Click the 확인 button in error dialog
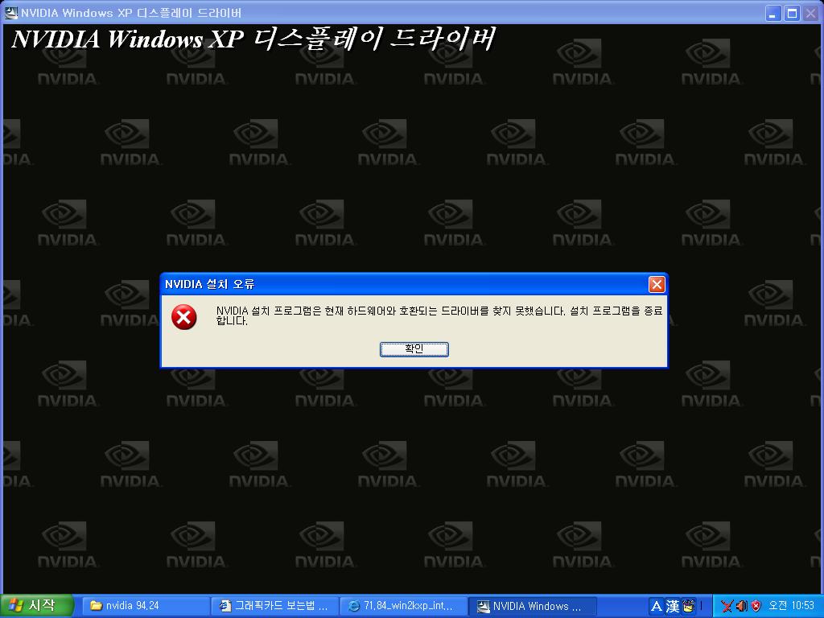Viewport: 824px width, 618px height. click(x=414, y=349)
